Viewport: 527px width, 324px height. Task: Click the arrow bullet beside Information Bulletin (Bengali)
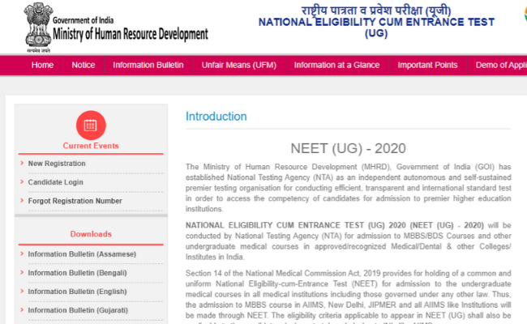(x=22, y=272)
